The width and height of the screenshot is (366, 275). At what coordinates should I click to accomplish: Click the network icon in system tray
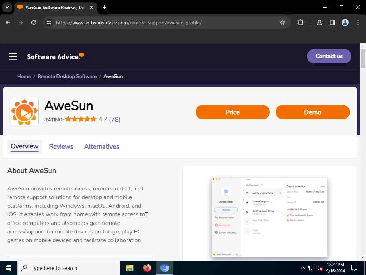[x=311, y=268]
